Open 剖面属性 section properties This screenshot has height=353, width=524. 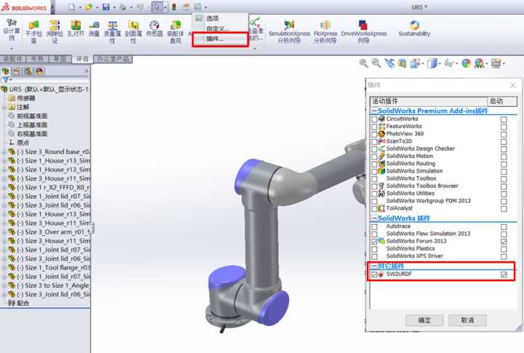[133, 32]
